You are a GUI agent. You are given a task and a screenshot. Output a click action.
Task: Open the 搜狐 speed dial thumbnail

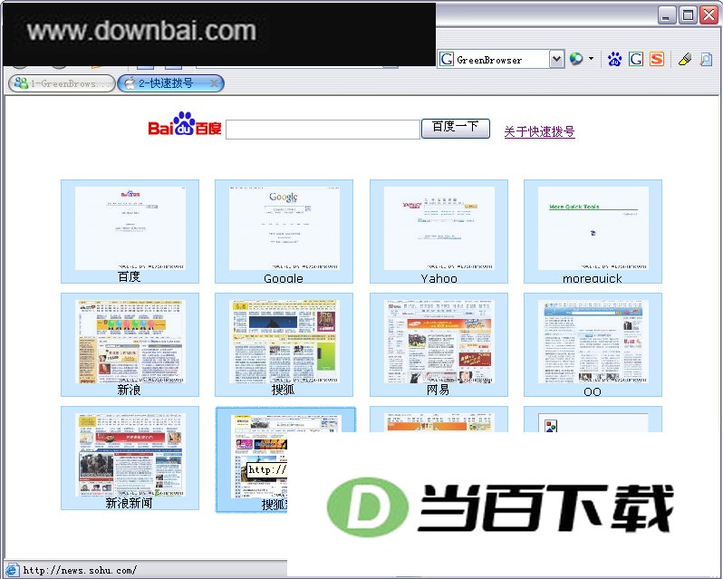[284, 345]
